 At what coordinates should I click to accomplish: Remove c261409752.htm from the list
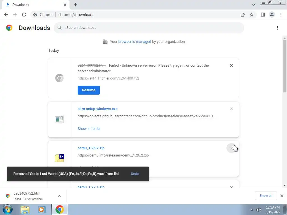click(x=231, y=66)
